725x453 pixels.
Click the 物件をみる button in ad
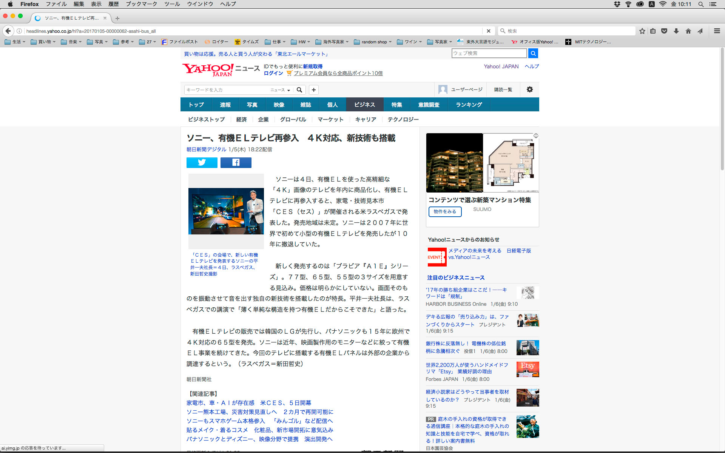[445, 211]
